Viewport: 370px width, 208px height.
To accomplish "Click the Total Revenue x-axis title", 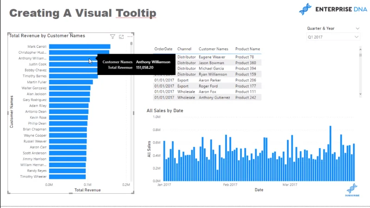I will (x=87, y=190).
